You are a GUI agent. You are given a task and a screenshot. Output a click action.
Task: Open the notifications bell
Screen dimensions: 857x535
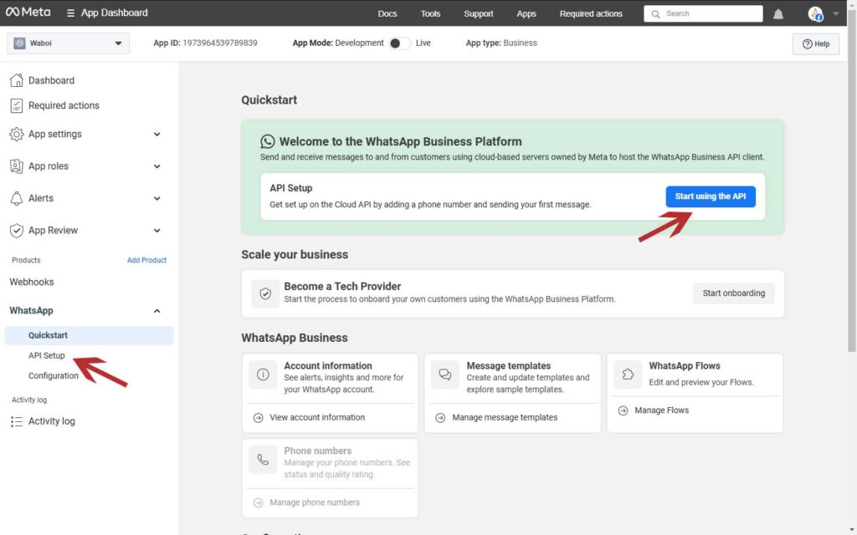tap(777, 13)
